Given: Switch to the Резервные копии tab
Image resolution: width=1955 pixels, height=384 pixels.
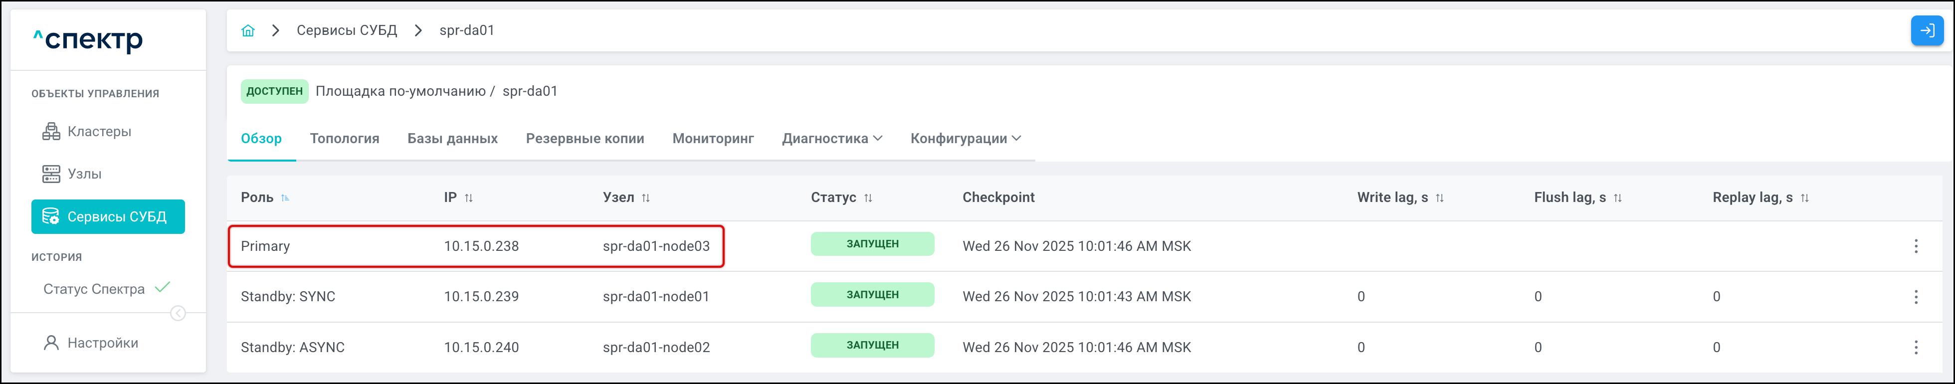Looking at the screenshot, I should pyautogui.click(x=585, y=138).
